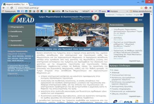Reload the current page

pos(12,8)
